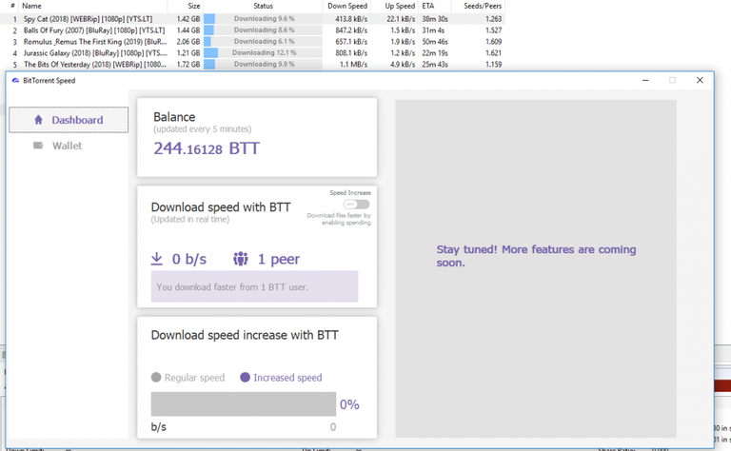Screen dimensions: 731x451
Task: Click the 1.527 seeds/peers cell
Action: coord(493,30)
